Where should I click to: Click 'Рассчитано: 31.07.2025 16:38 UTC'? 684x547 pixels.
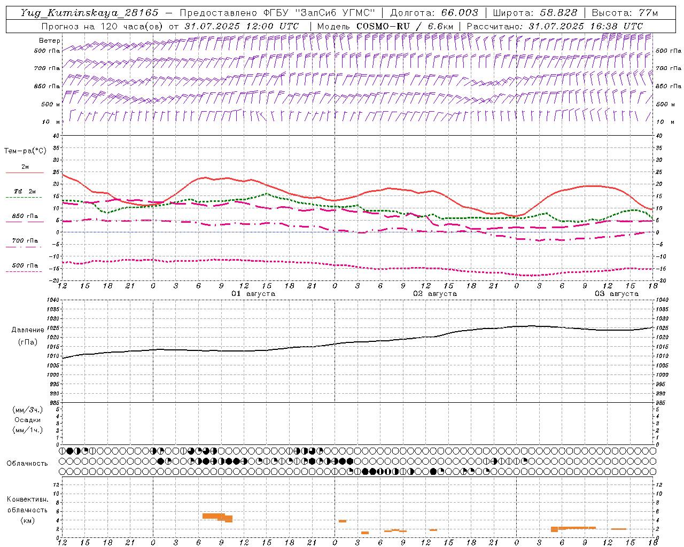[x=555, y=26]
